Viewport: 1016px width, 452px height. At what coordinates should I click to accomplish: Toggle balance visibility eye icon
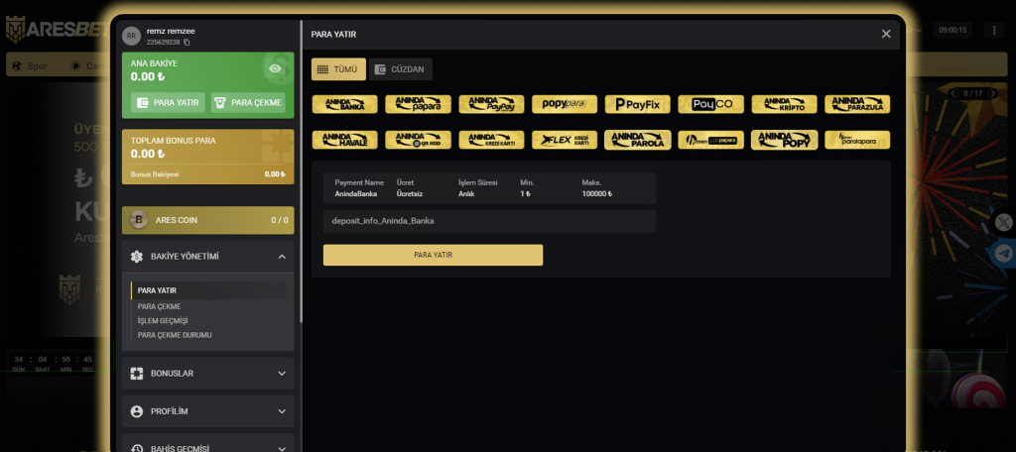click(275, 68)
